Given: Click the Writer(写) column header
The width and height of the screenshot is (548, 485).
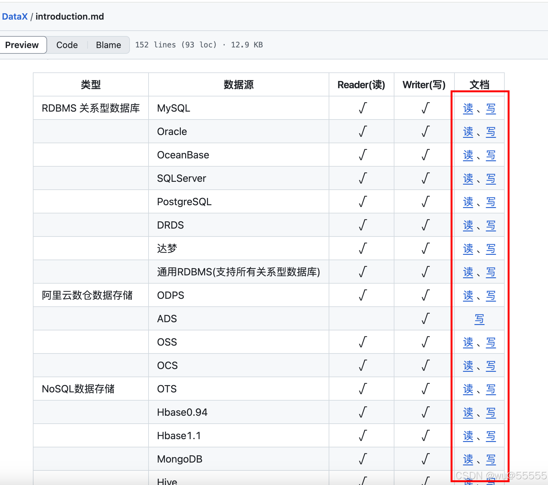Looking at the screenshot, I should (424, 85).
